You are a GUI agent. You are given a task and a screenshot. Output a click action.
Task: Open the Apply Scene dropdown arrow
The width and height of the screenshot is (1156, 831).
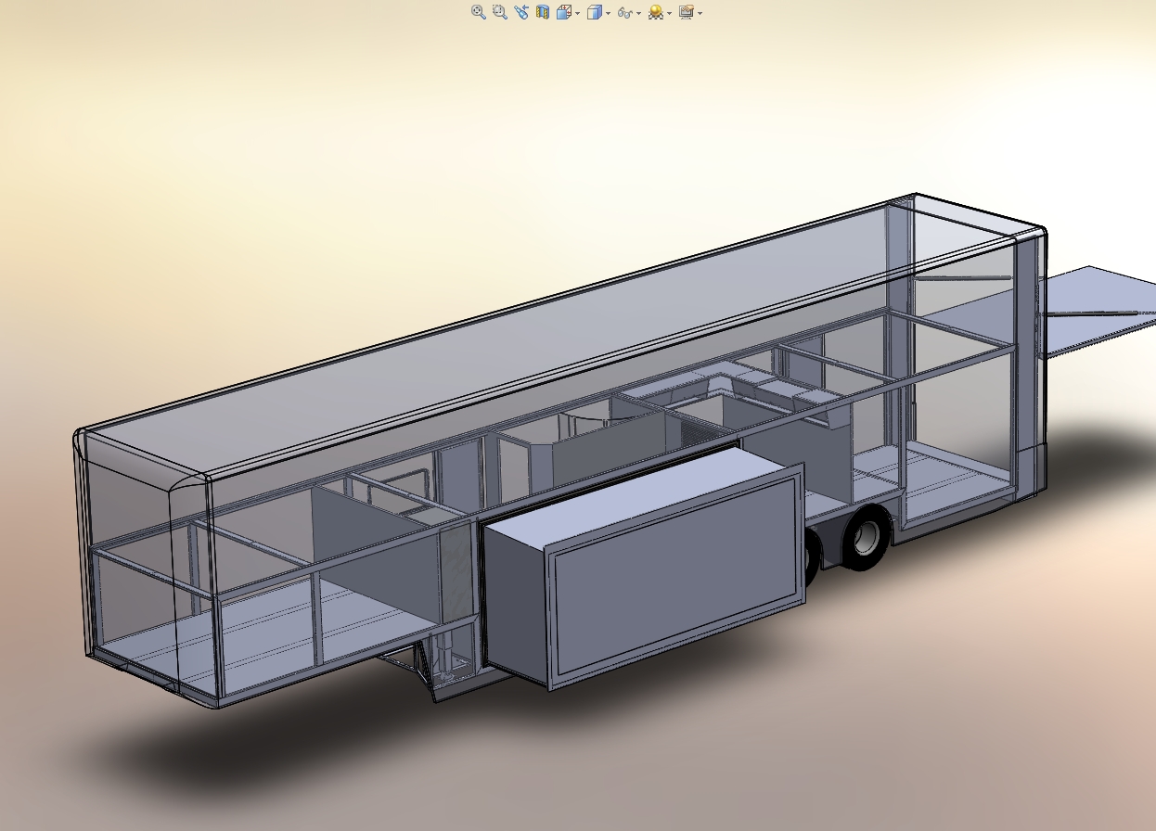[x=669, y=13]
